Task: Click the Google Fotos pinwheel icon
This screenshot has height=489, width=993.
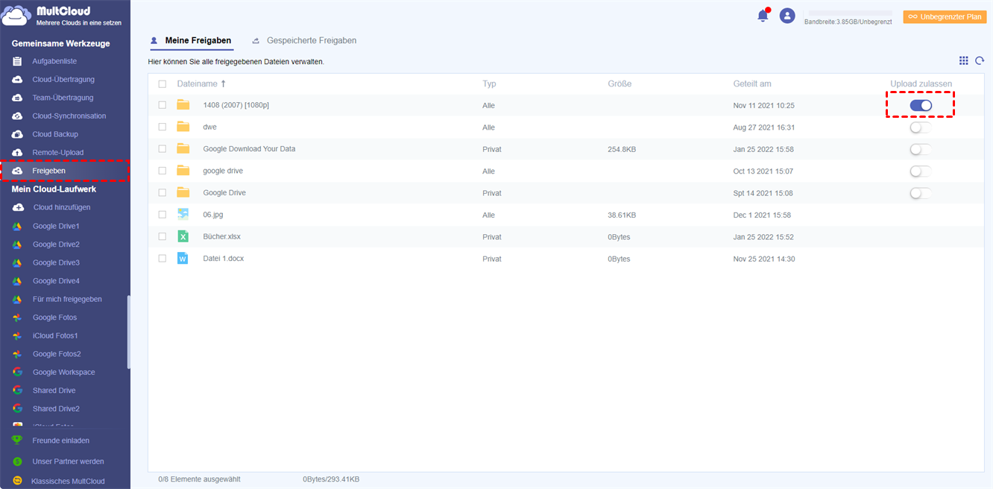Action: 17,318
